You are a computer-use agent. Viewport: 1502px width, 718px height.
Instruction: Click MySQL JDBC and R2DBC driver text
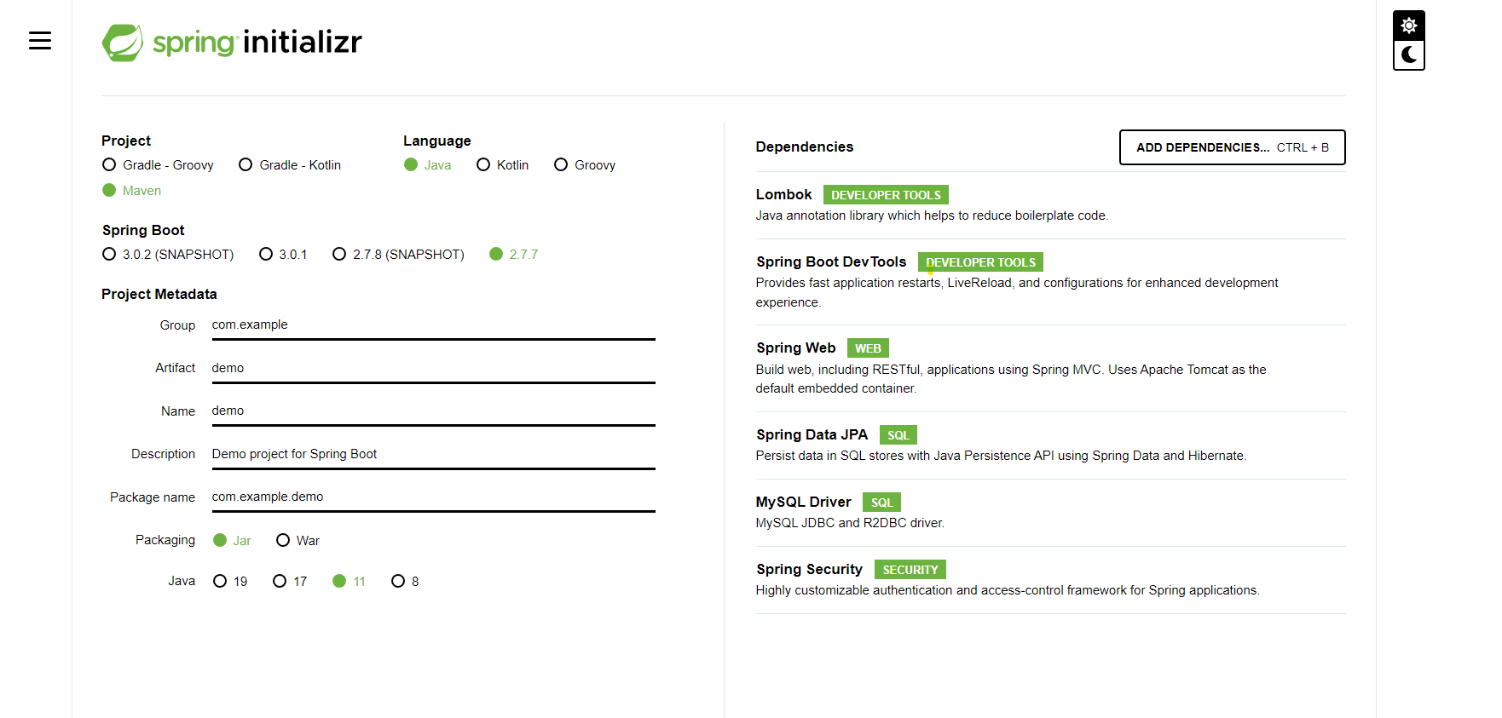pos(850,523)
